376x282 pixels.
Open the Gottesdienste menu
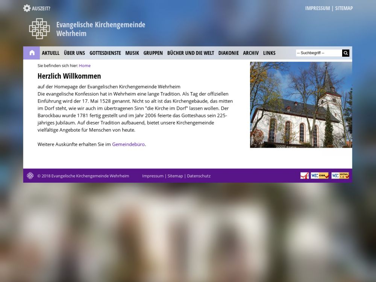[105, 53]
